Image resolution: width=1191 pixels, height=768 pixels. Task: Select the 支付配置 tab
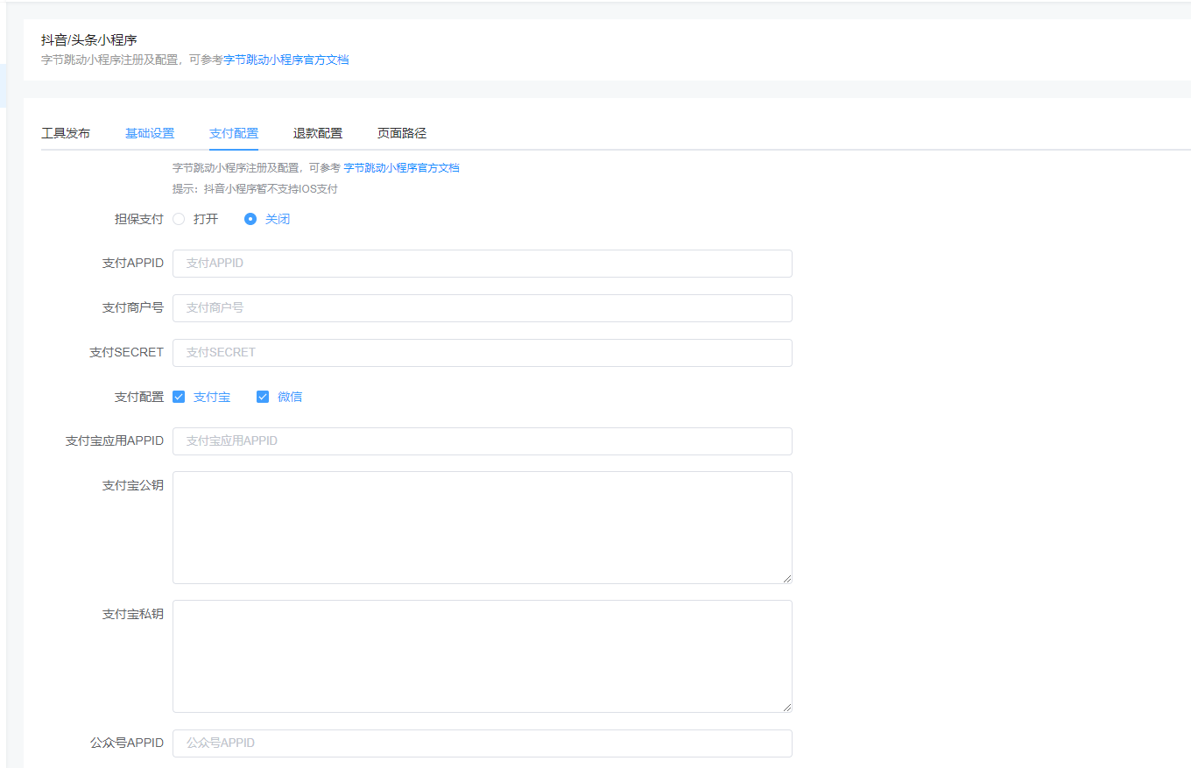coord(234,133)
